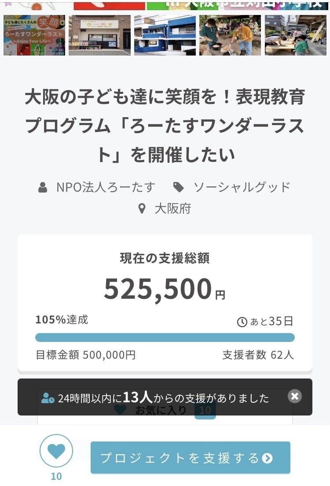Click the 支援者数 62人 supporter count

(x=258, y=355)
